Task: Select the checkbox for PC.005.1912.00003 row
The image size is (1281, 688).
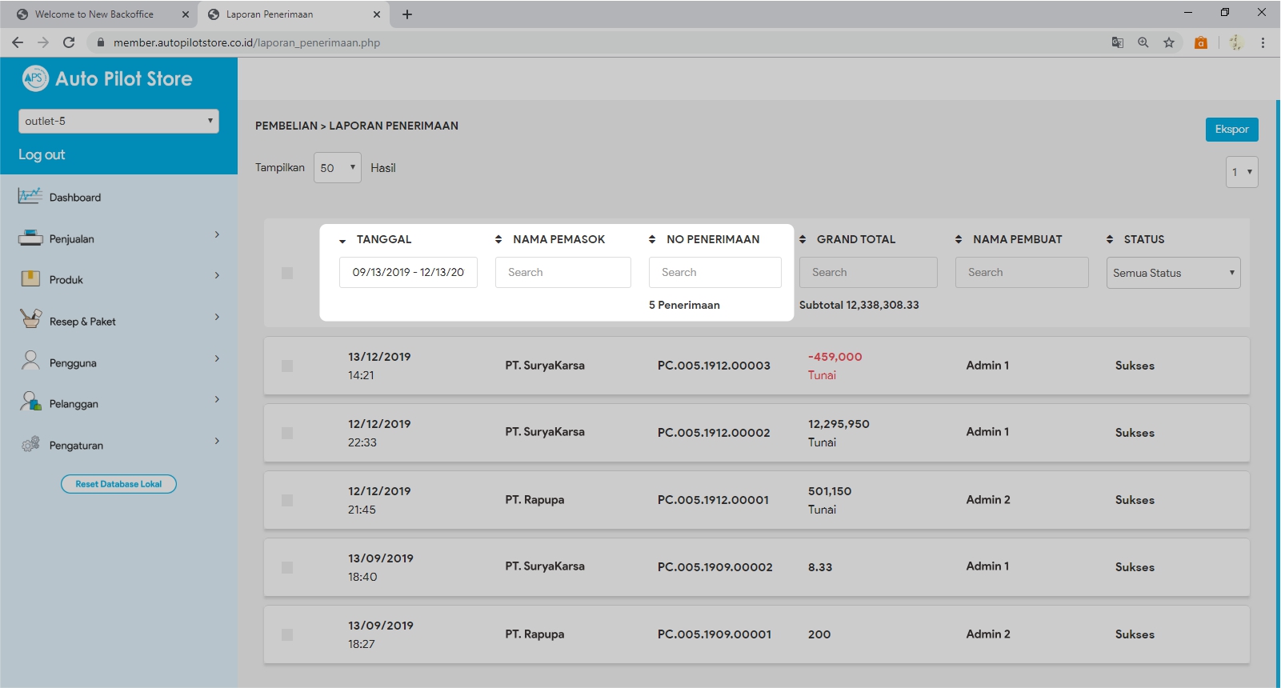Action: pyautogui.click(x=287, y=366)
